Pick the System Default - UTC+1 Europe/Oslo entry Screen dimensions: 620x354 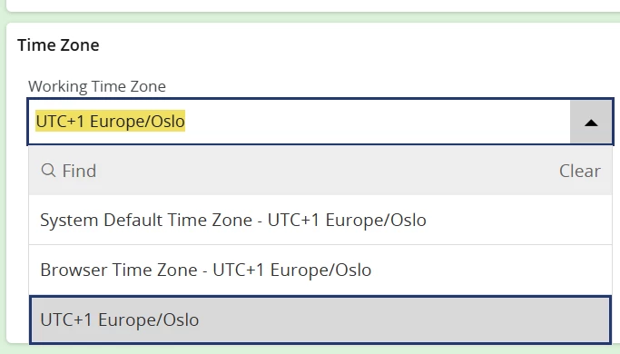pyautogui.click(x=233, y=220)
